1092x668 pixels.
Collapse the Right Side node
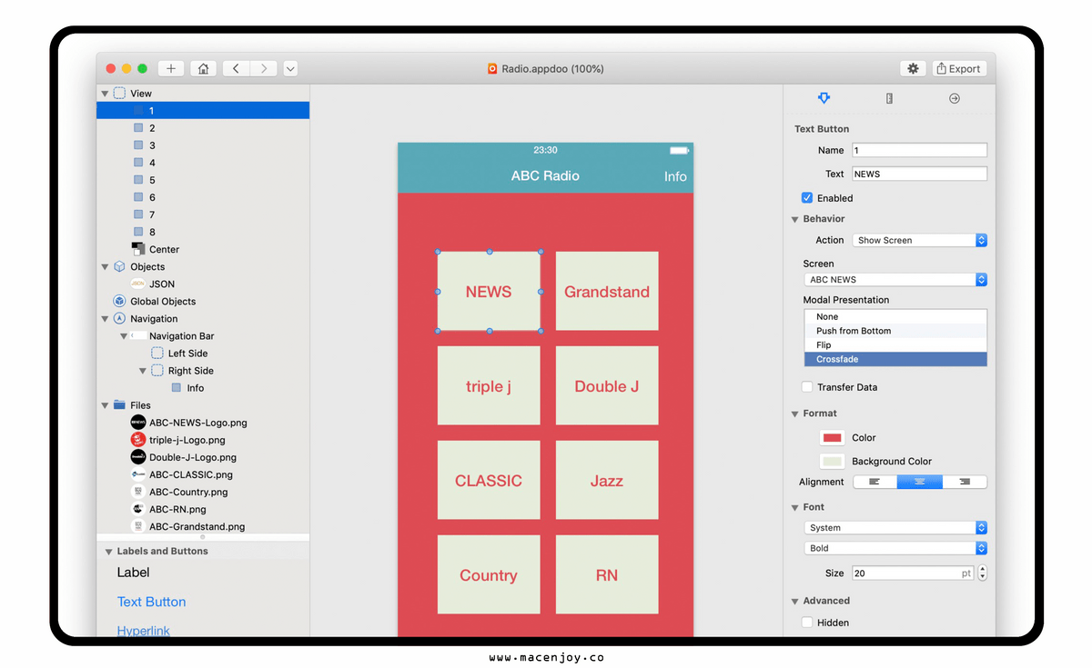point(143,371)
